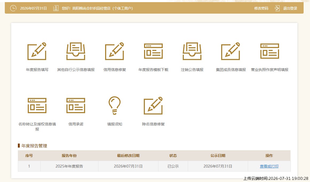The image size is (310, 182).
Task: Click the 报告年份 column header
Action: point(69,156)
